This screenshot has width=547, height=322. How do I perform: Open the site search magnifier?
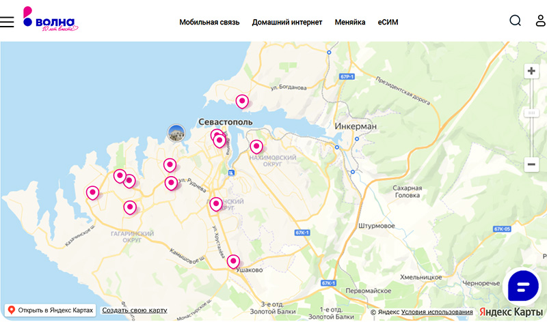[x=515, y=20]
